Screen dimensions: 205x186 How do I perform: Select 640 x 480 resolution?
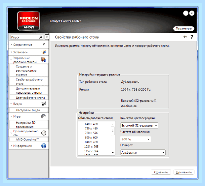coord(91,124)
